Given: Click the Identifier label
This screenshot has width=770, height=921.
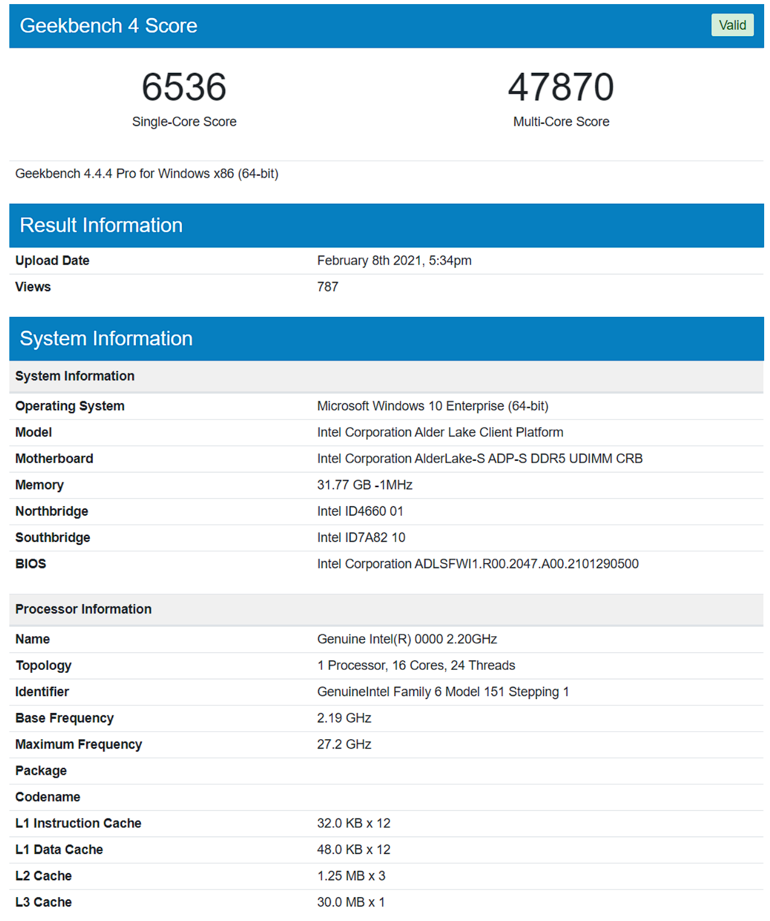Looking at the screenshot, I should coord(42,691).
